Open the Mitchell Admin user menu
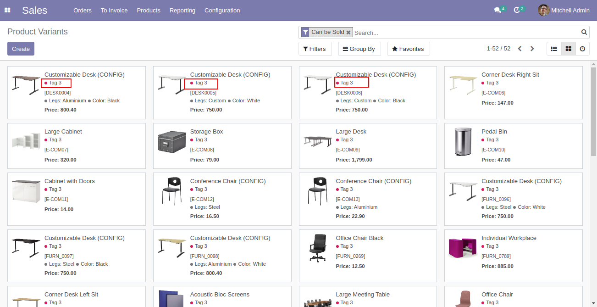The width and height of the screenshot is (597, 307). pos(564,10)
